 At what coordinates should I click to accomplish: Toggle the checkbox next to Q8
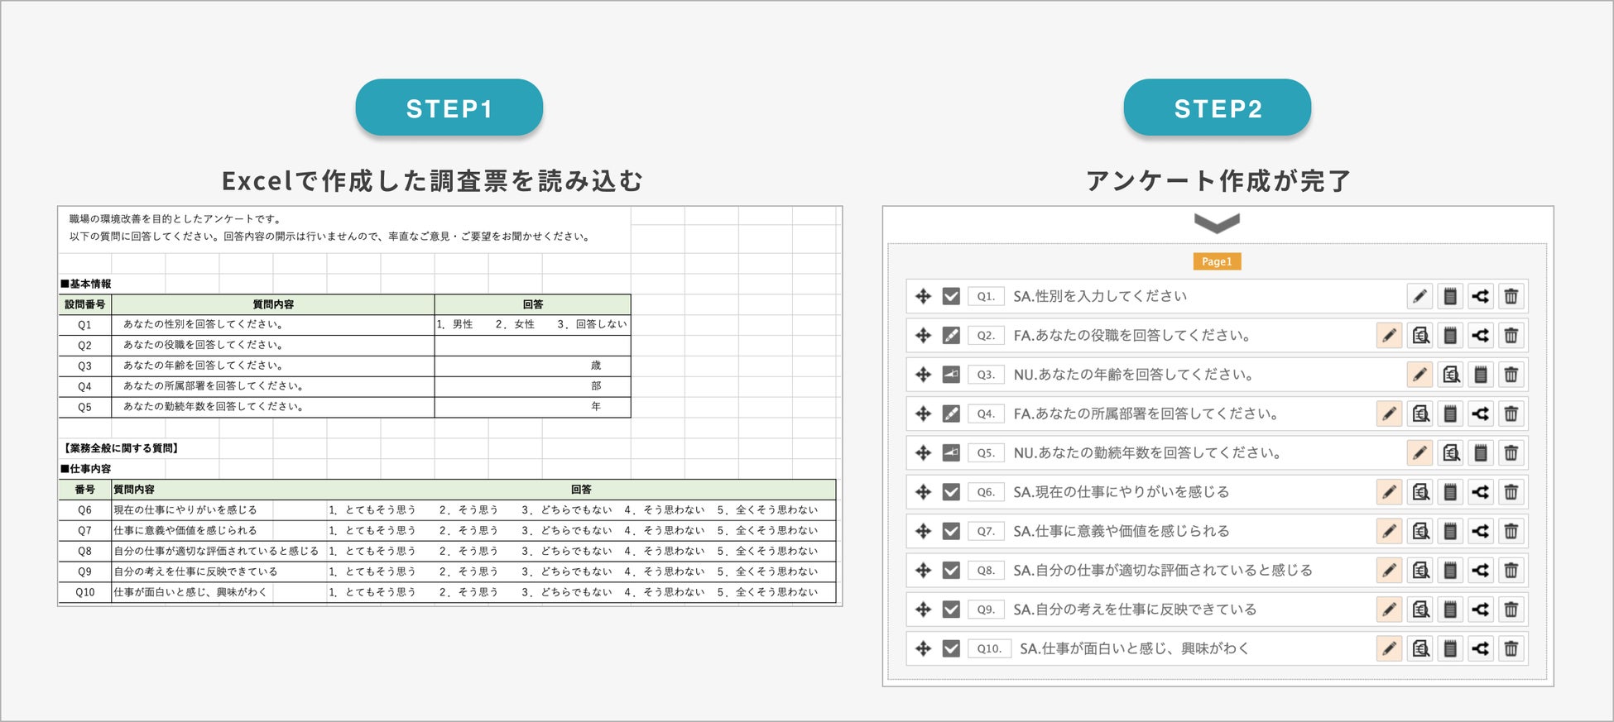pyautogui.click(x=951, y=570)
